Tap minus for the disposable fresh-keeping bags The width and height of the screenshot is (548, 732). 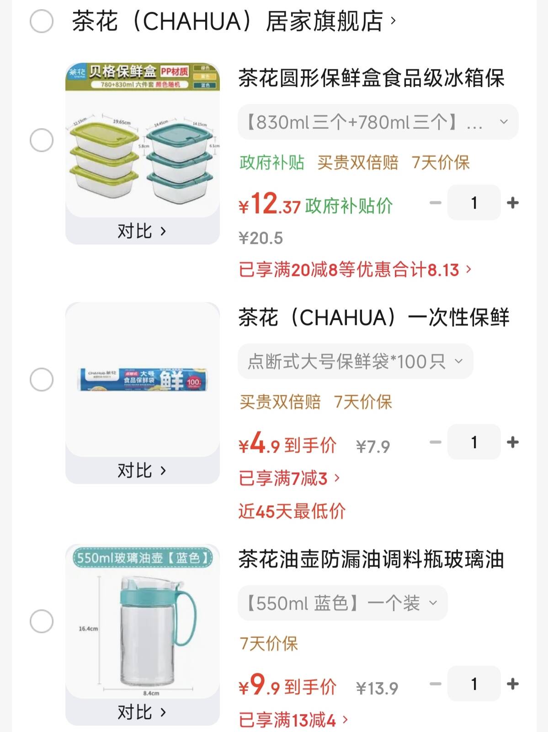pos(436,442)
